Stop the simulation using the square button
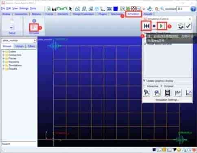The height and width of the screenshot is (153, 197). [x=154, y=26]
